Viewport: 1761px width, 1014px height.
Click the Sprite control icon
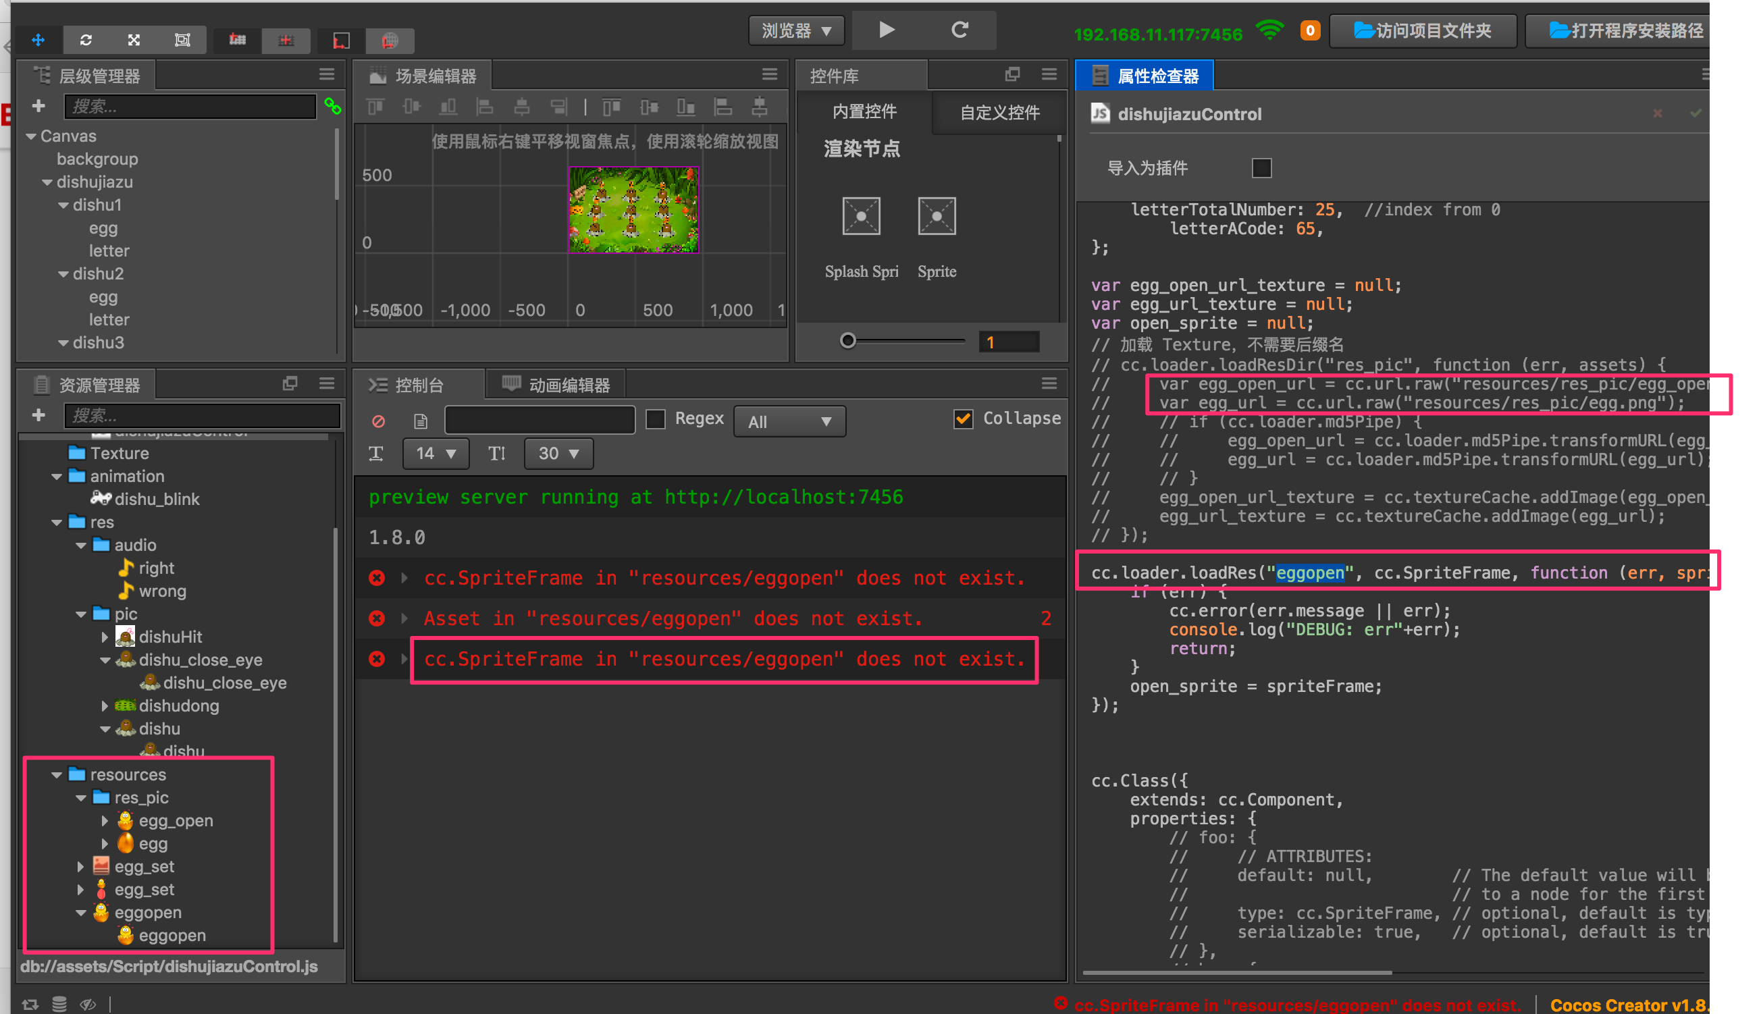tap(937, 217)
